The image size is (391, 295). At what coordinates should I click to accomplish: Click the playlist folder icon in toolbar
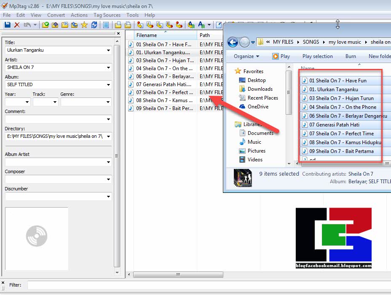[x=64, y=25]
